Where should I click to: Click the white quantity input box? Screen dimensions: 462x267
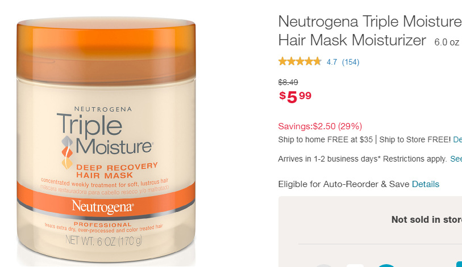[x=355, y=265]
